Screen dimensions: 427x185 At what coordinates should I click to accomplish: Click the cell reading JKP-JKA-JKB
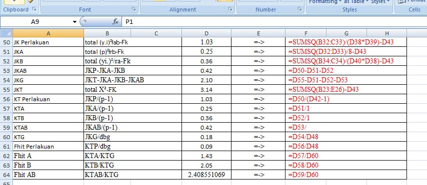(x=132, y=71)
